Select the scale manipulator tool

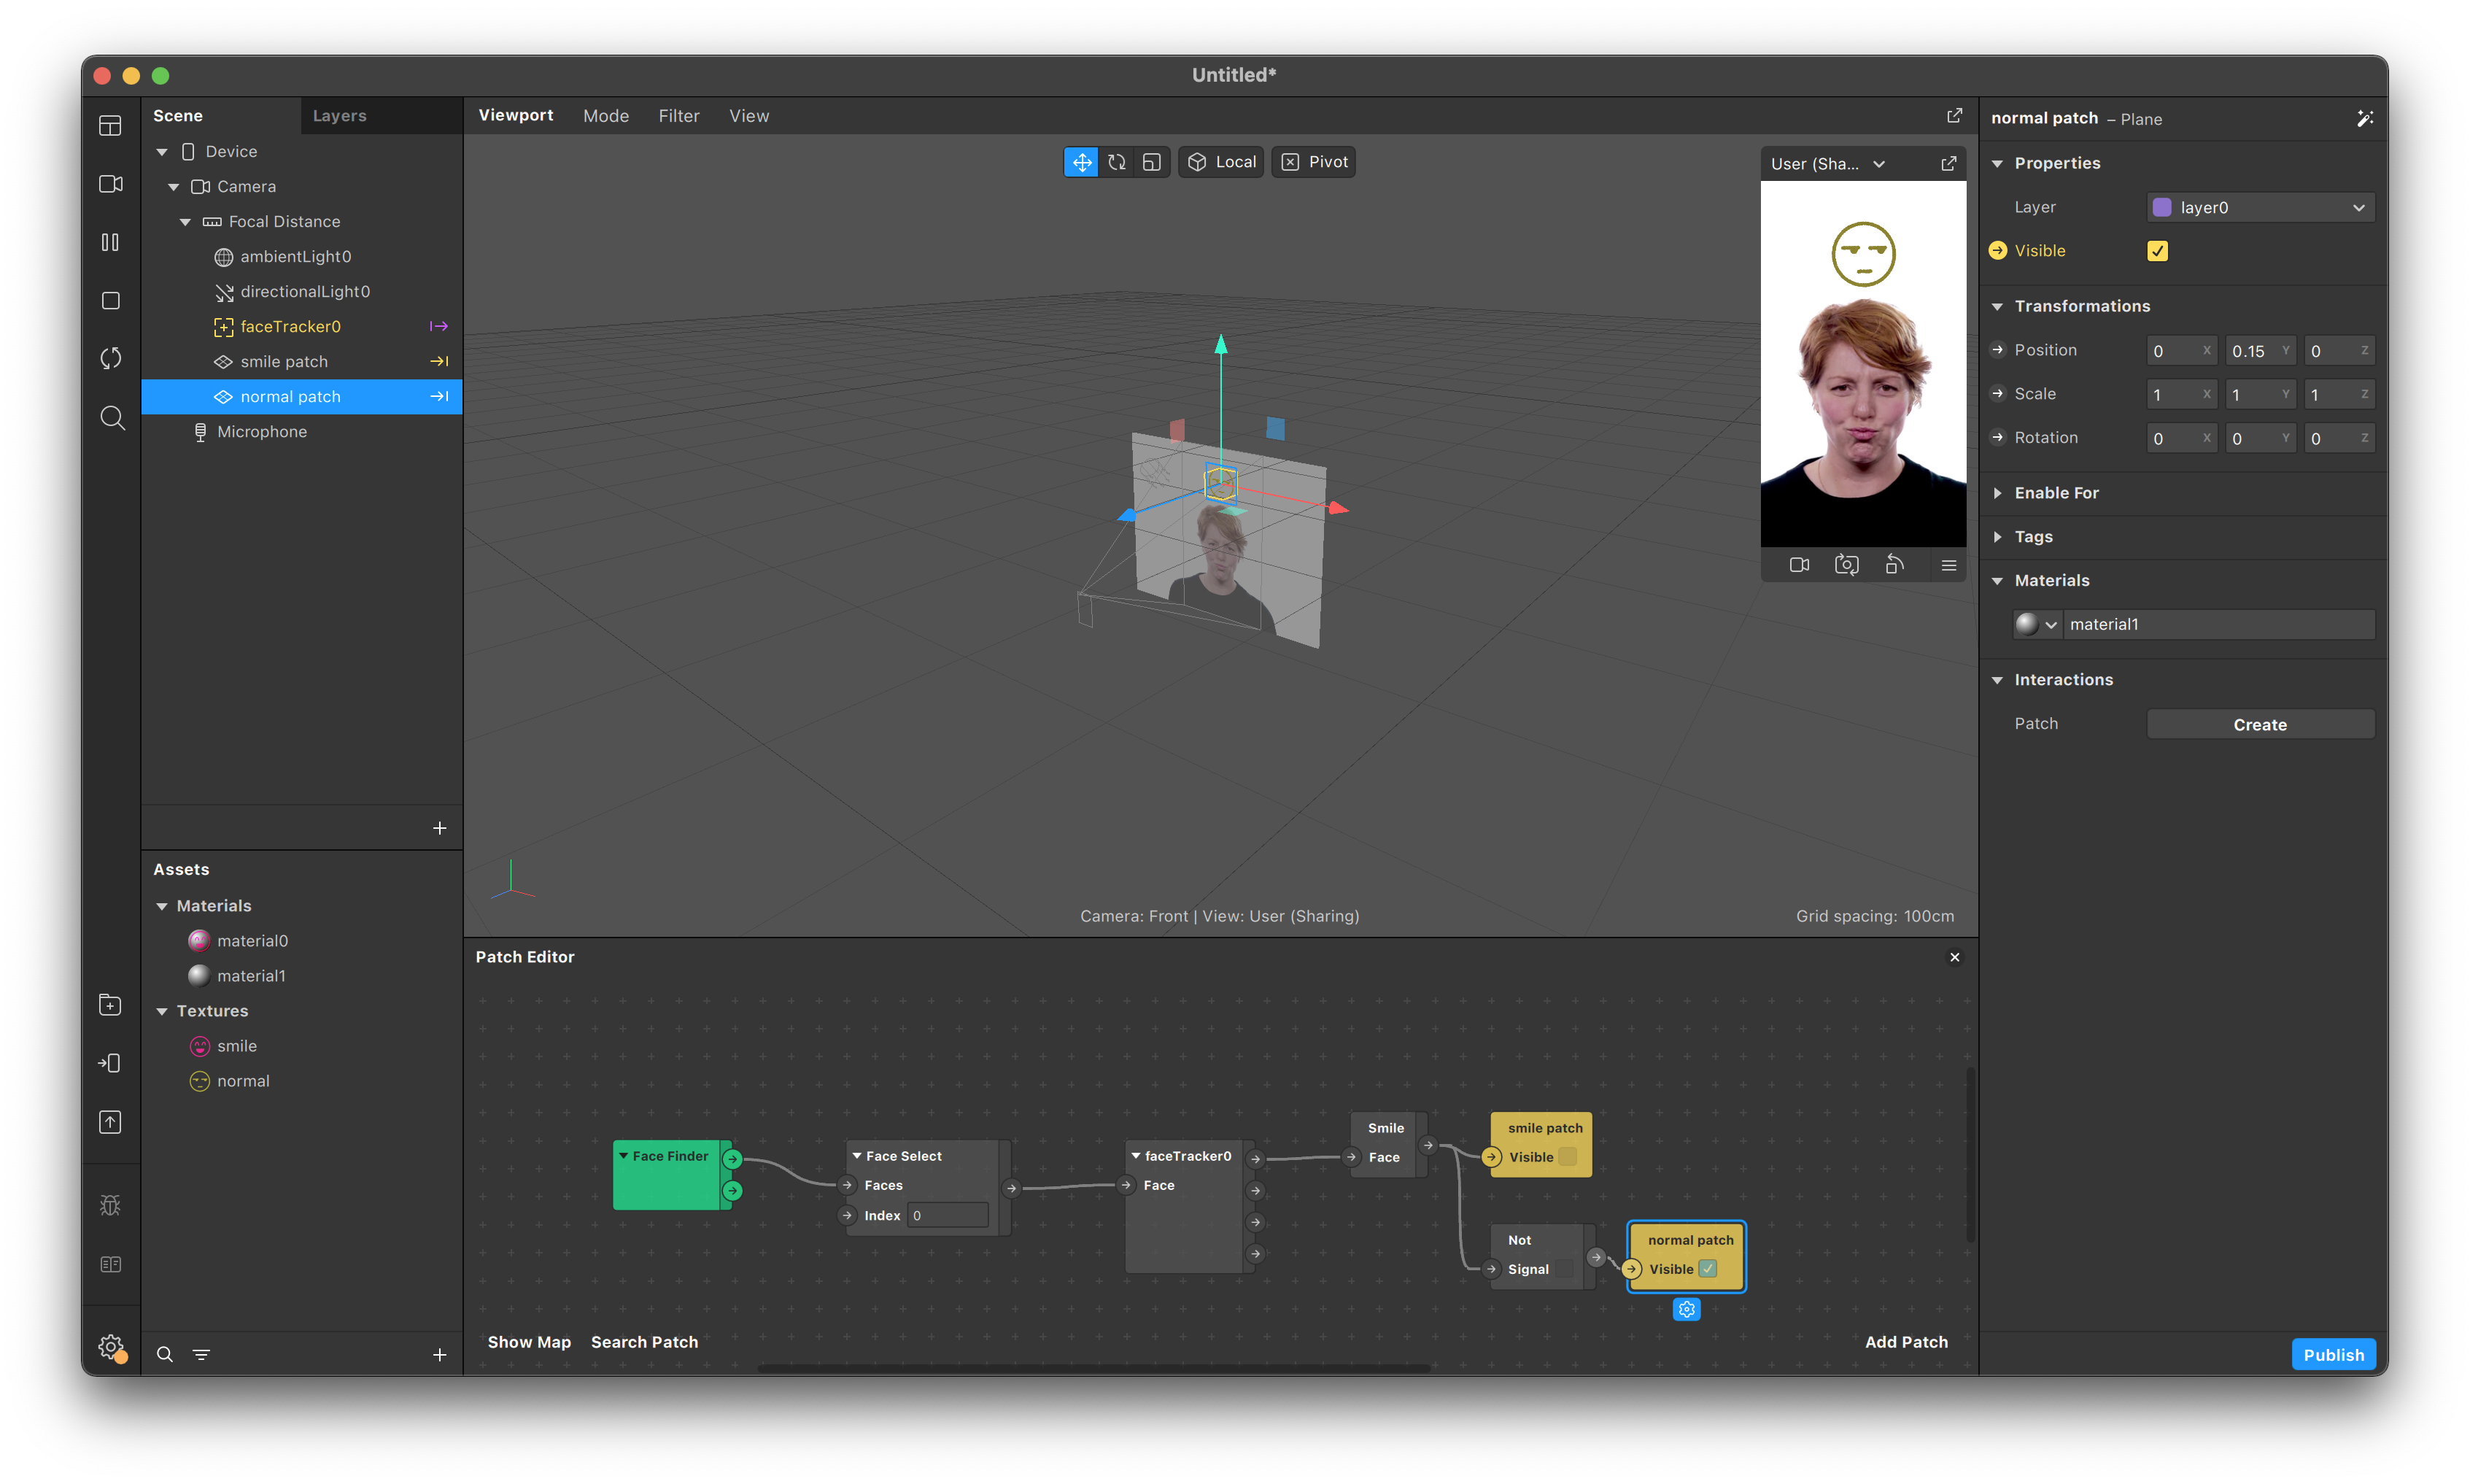tap(1152, 162)
